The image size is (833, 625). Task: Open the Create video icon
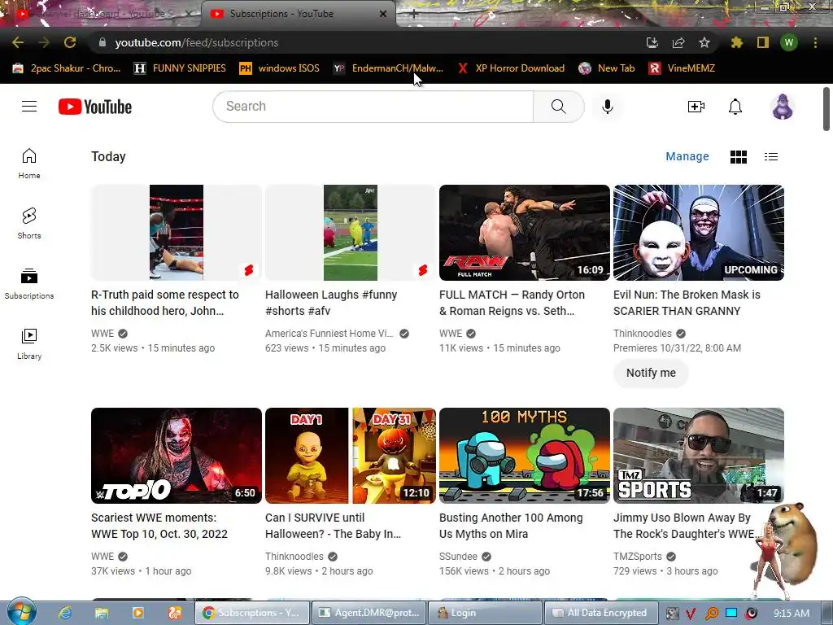point(696,107)
